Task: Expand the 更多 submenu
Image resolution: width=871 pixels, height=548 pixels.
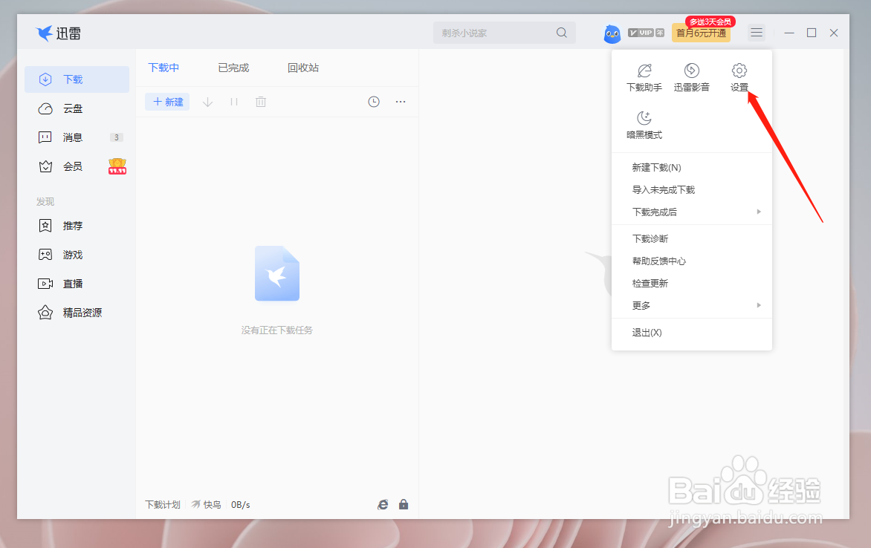Action: pos(691,304)
